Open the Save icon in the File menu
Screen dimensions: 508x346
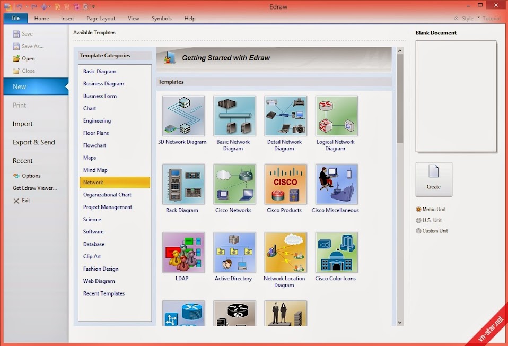pos(16,34)
